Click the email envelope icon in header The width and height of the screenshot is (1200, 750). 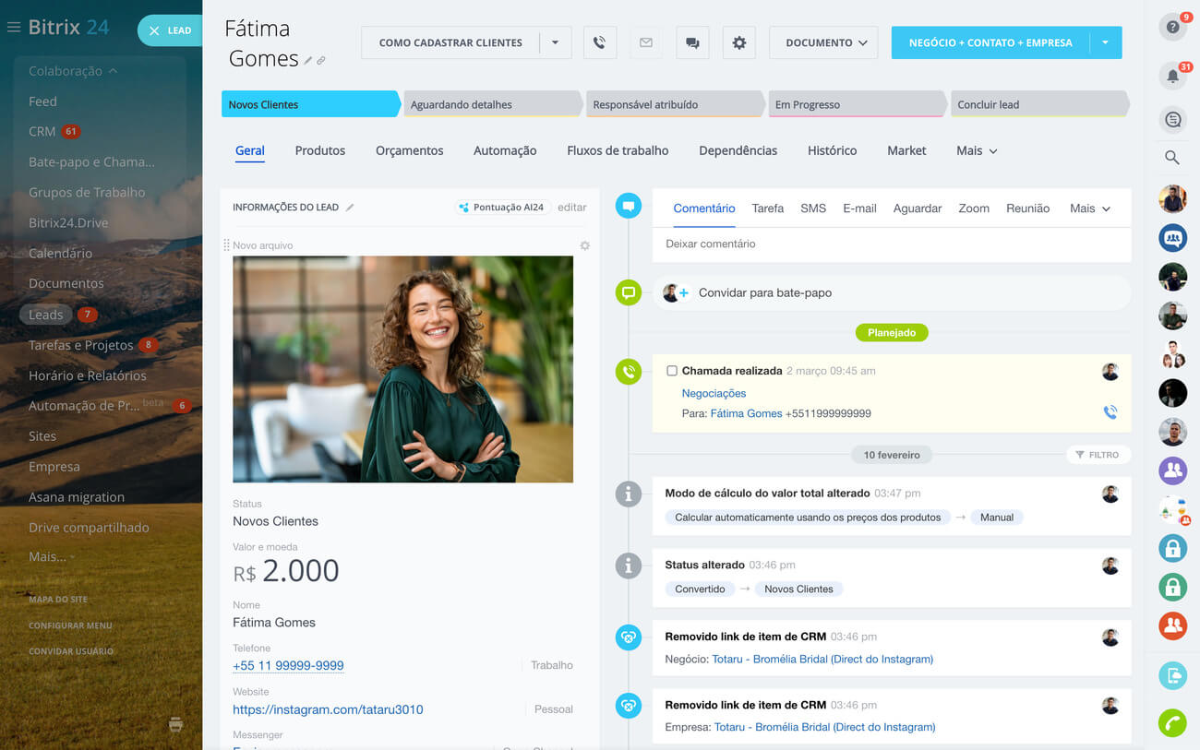coord(646,42)
